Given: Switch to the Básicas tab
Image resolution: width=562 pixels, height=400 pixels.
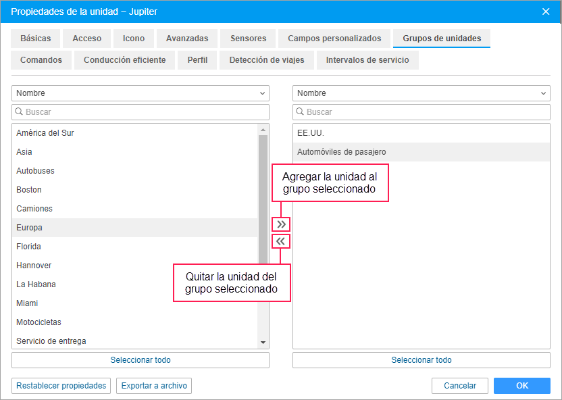Looking at the screenshot, I should click(36, 39).
